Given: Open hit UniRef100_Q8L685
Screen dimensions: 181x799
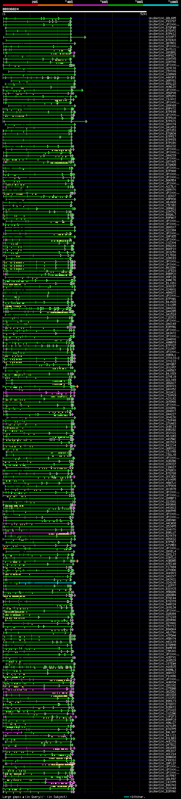Looking at the screenshot, I should (162, 18).
